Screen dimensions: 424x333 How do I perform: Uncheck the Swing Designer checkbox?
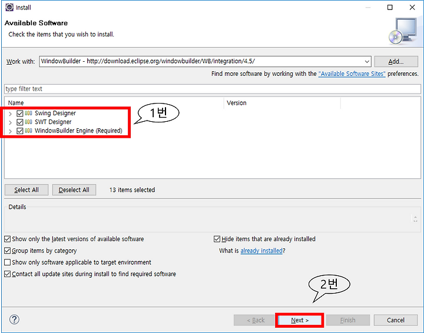[20, 113]
